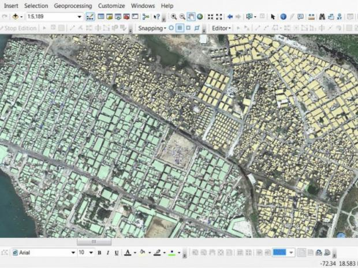The width and height of the screenshot is (358, 268).
Task: Go back to previous extent
Action: tap(230, 17)
